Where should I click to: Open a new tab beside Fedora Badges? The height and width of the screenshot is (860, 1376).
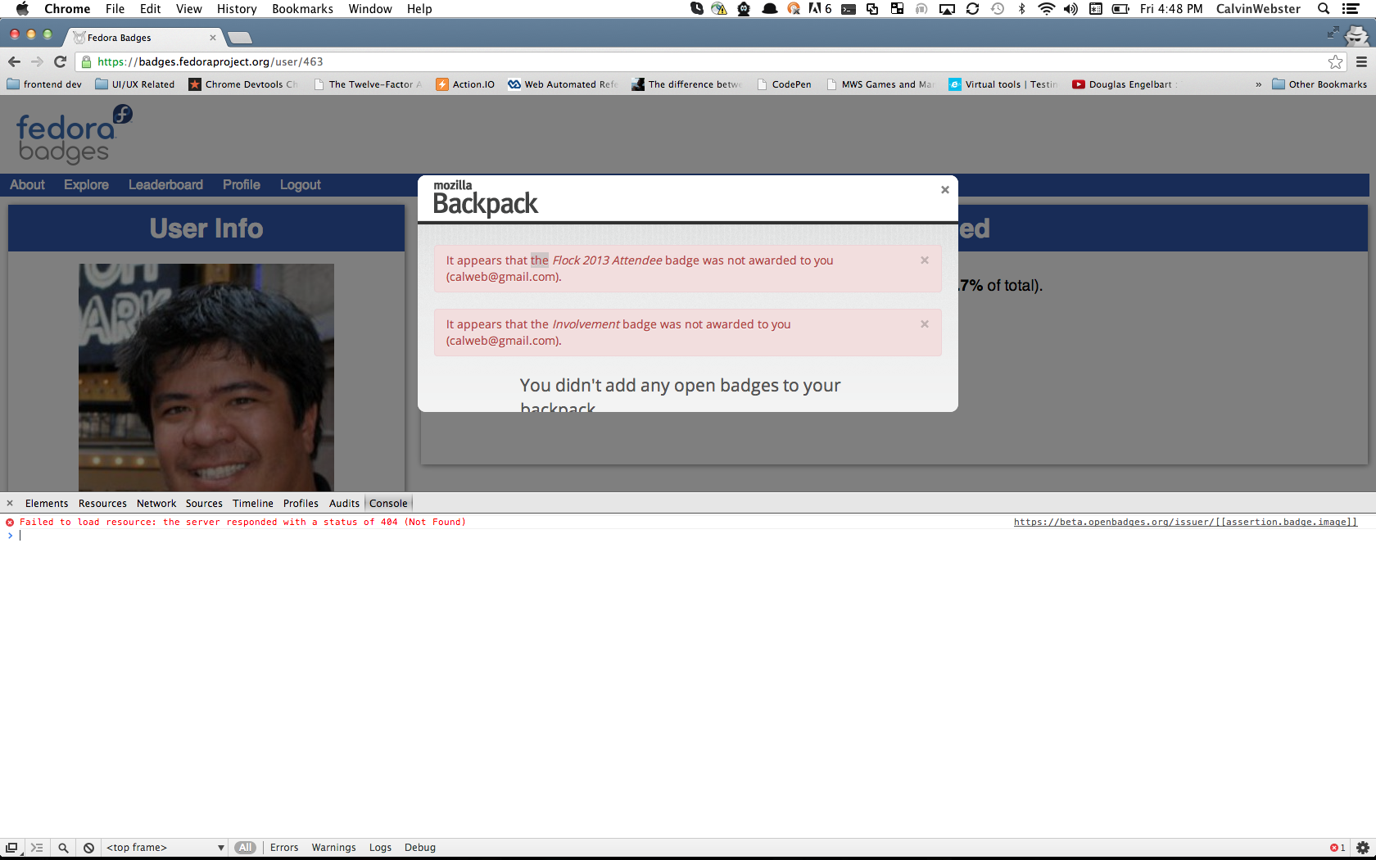tap(239, 38)
